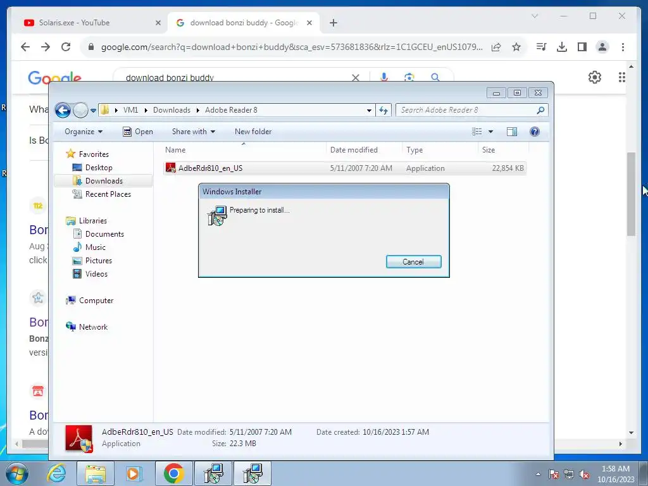Reload the Google search page
This screenshot has height=486, width=648.
pos(66,47)
